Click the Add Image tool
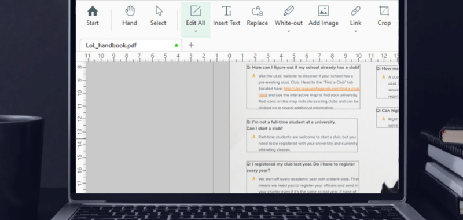 click(x=324, y=16)
